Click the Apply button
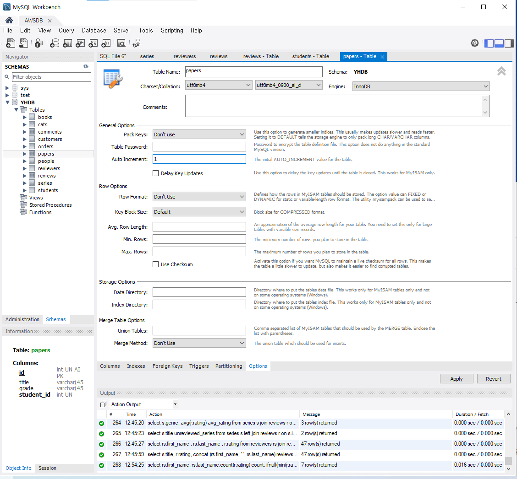517x479 pixels. 456,379
